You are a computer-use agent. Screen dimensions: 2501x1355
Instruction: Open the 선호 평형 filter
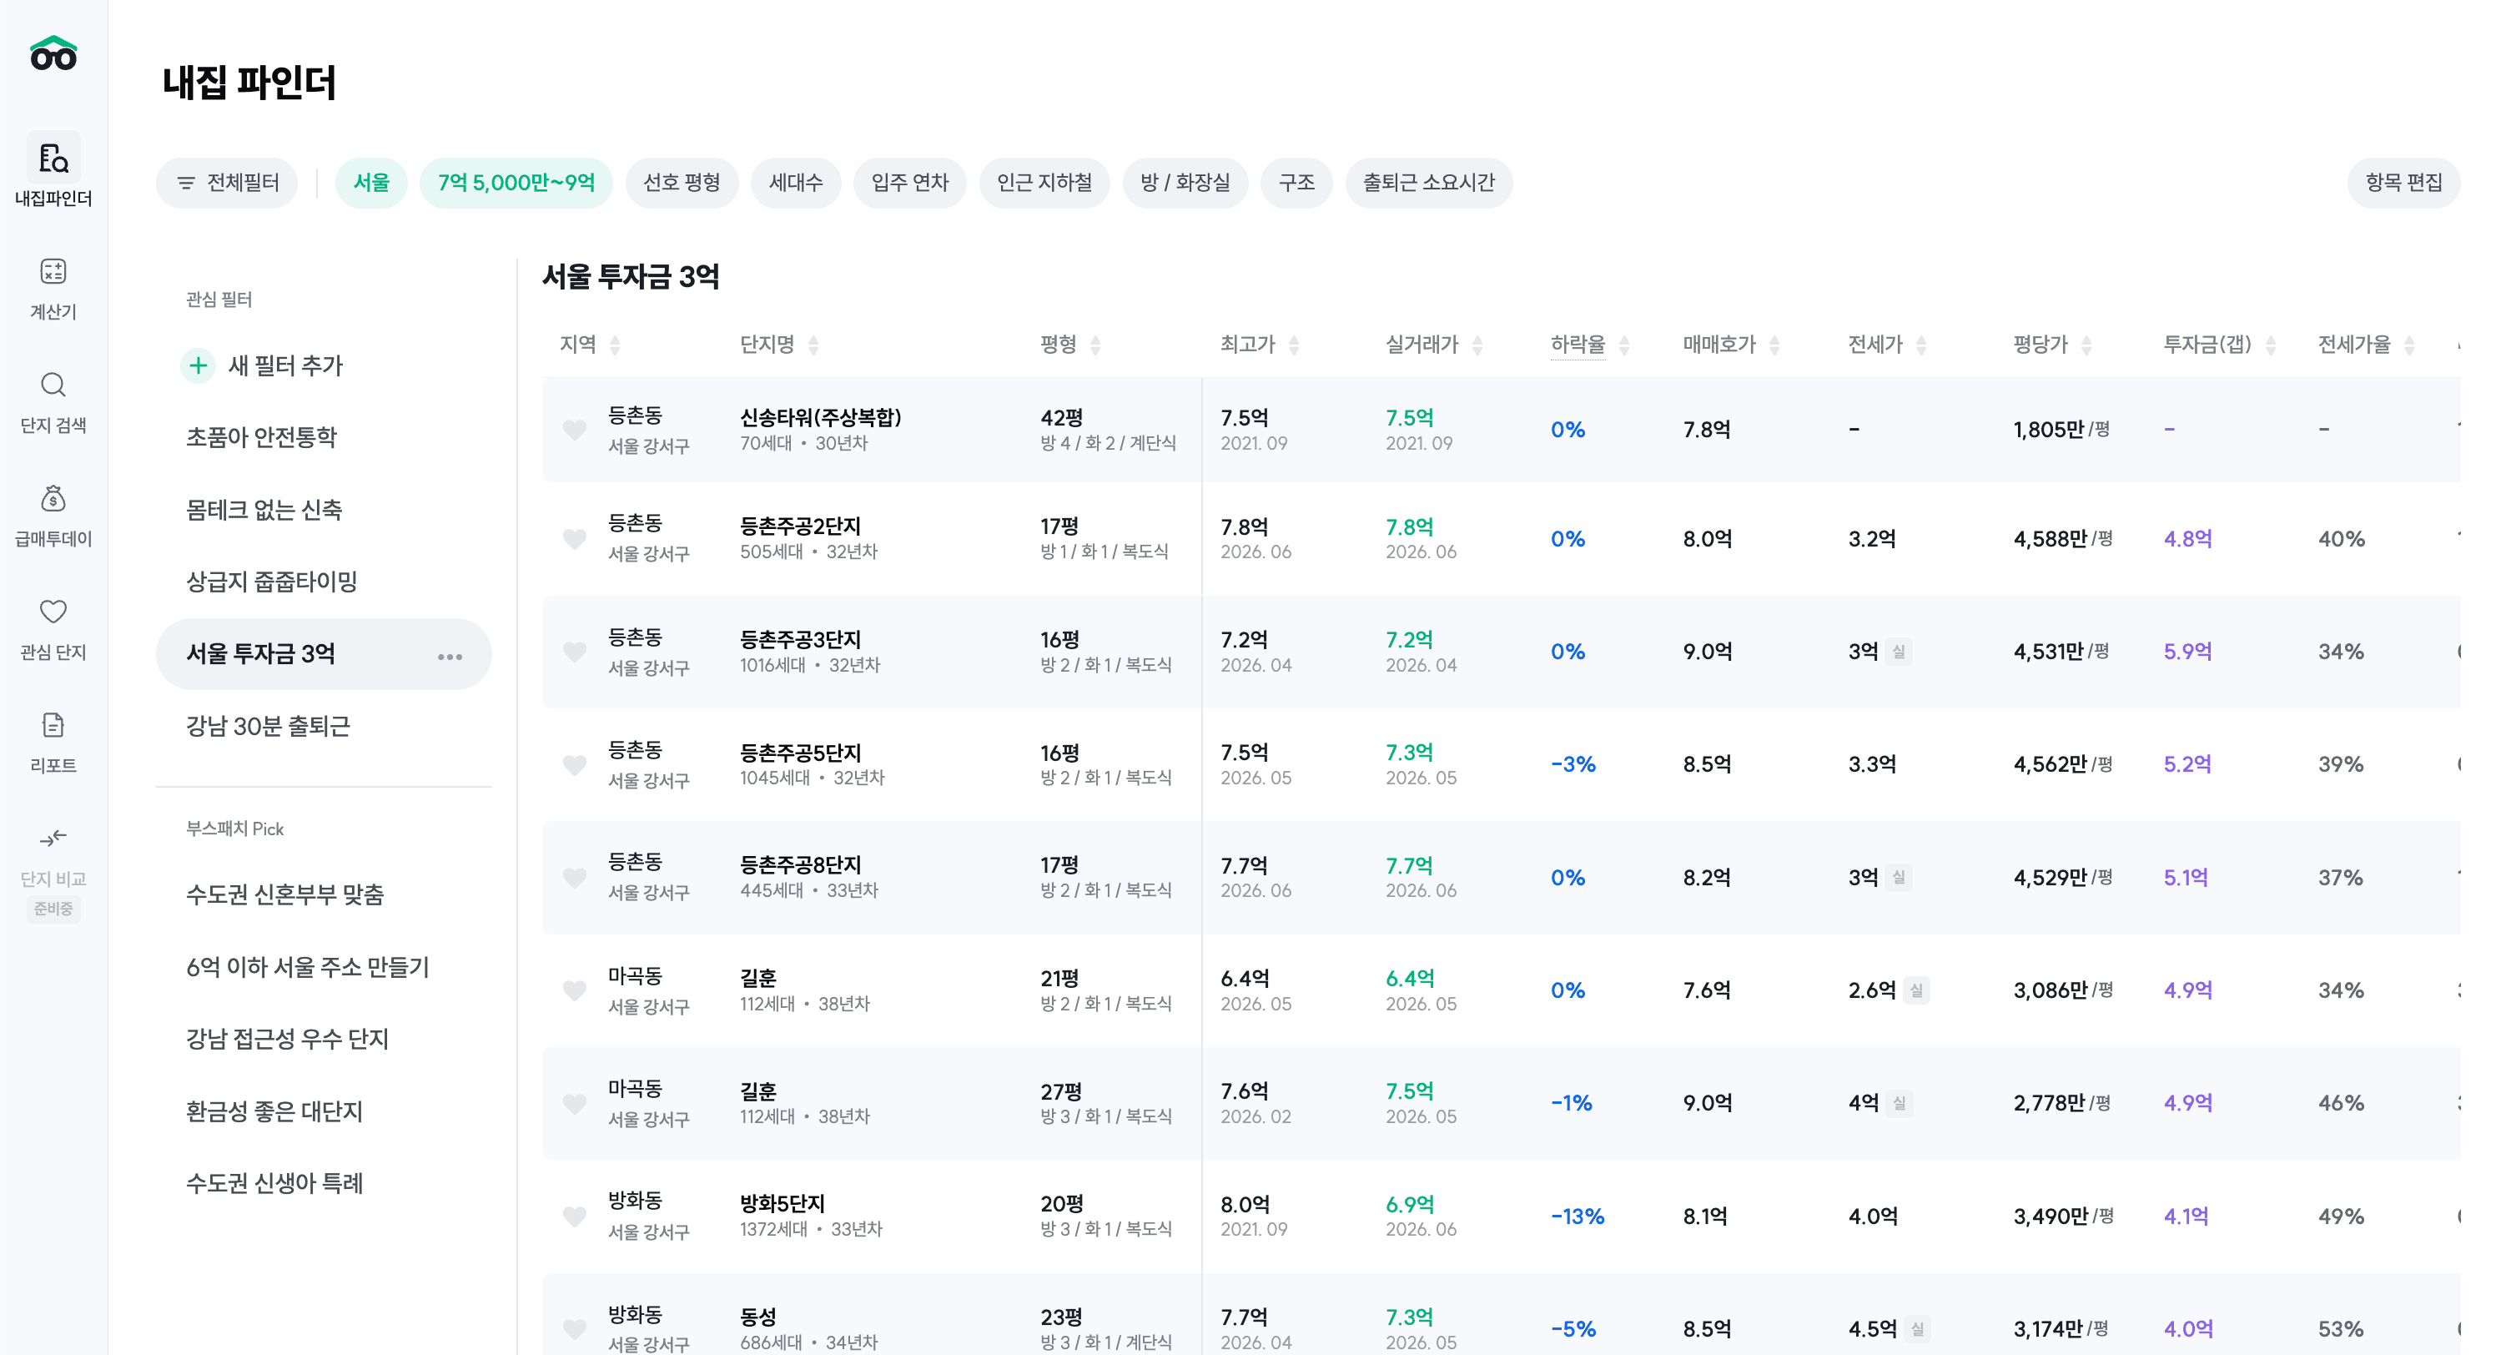[682, 183]
